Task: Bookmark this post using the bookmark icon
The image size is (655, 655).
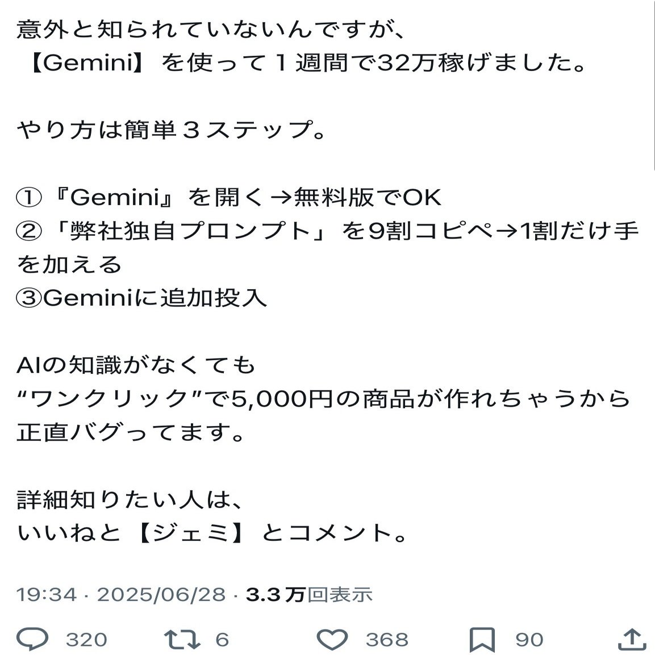Action: click(482, 639)
